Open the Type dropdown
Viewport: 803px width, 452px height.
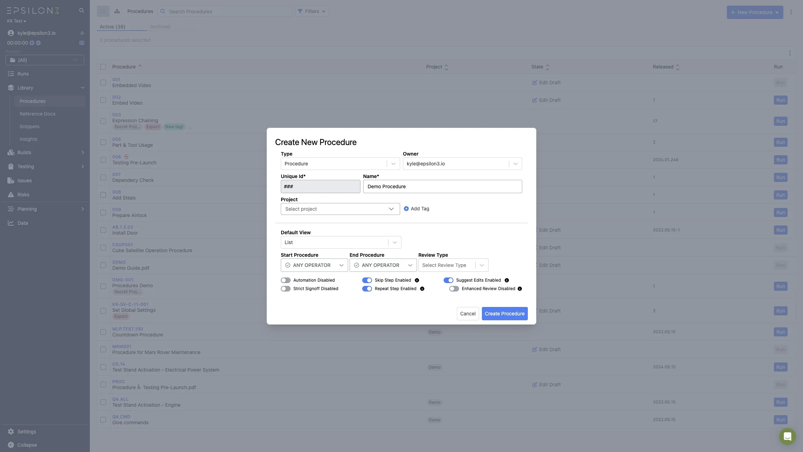pyautogui.click(x=340, y=164)
